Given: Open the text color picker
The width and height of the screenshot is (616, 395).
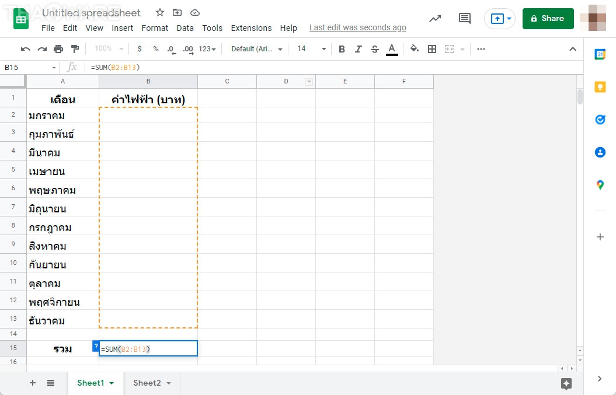Looking at the screenshot, I should pos(392,50).
